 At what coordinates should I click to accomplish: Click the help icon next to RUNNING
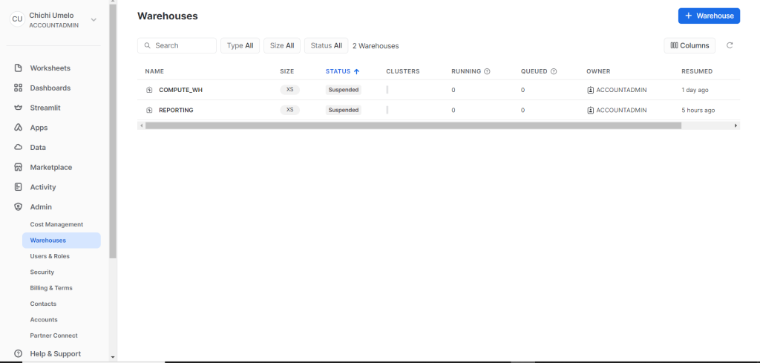(x=487, y=71)
